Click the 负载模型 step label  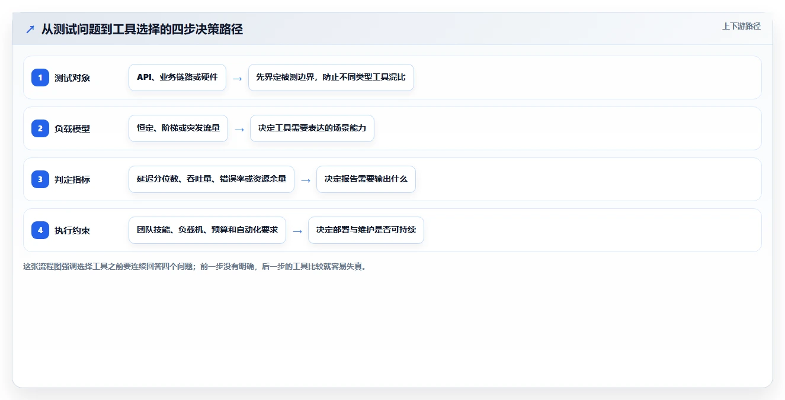[x=72, y=128]
